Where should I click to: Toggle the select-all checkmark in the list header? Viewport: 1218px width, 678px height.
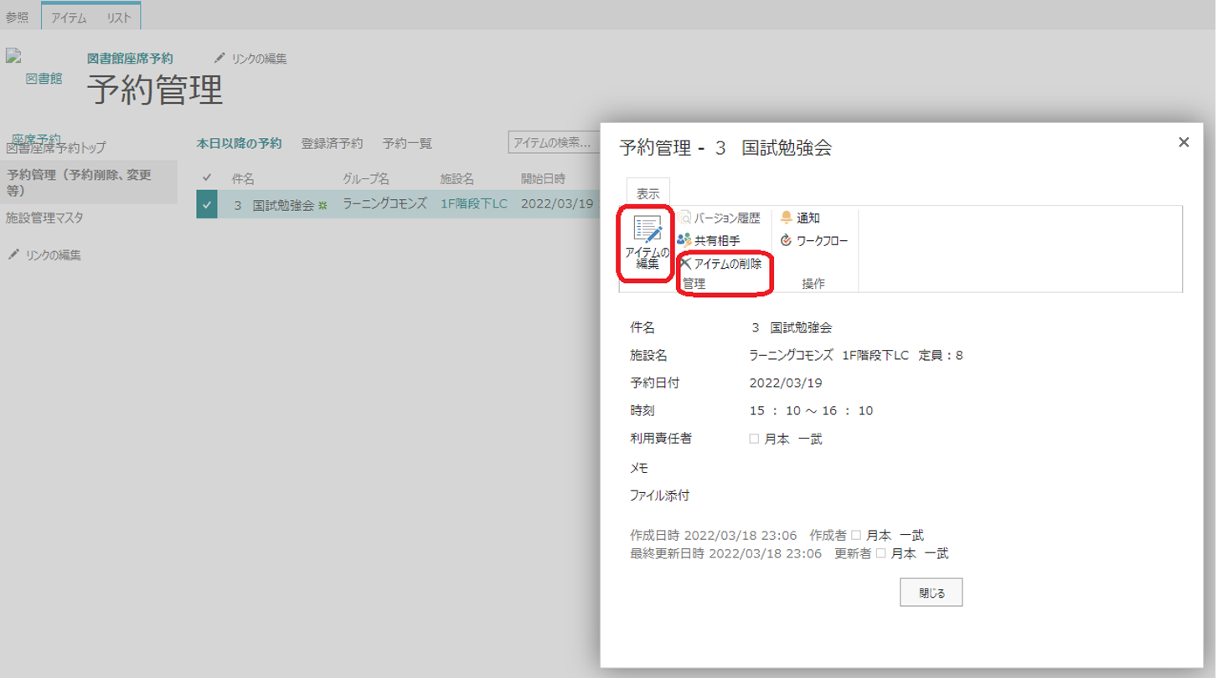tap(207, 178)
